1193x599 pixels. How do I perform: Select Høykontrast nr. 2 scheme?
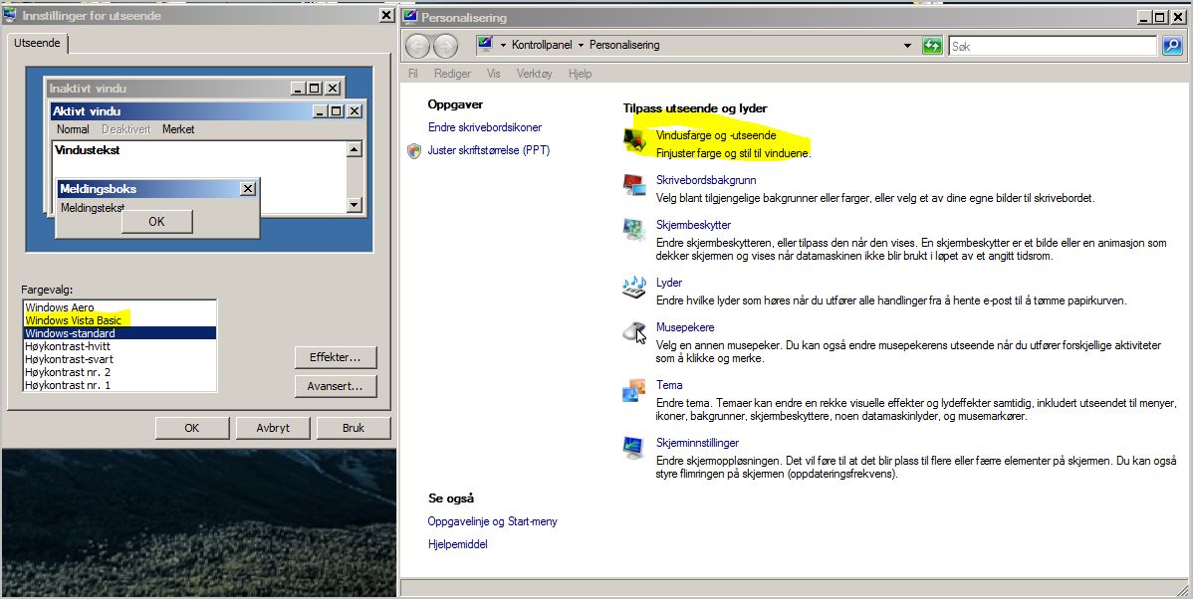pyautogui.click(x=119, y=372)
